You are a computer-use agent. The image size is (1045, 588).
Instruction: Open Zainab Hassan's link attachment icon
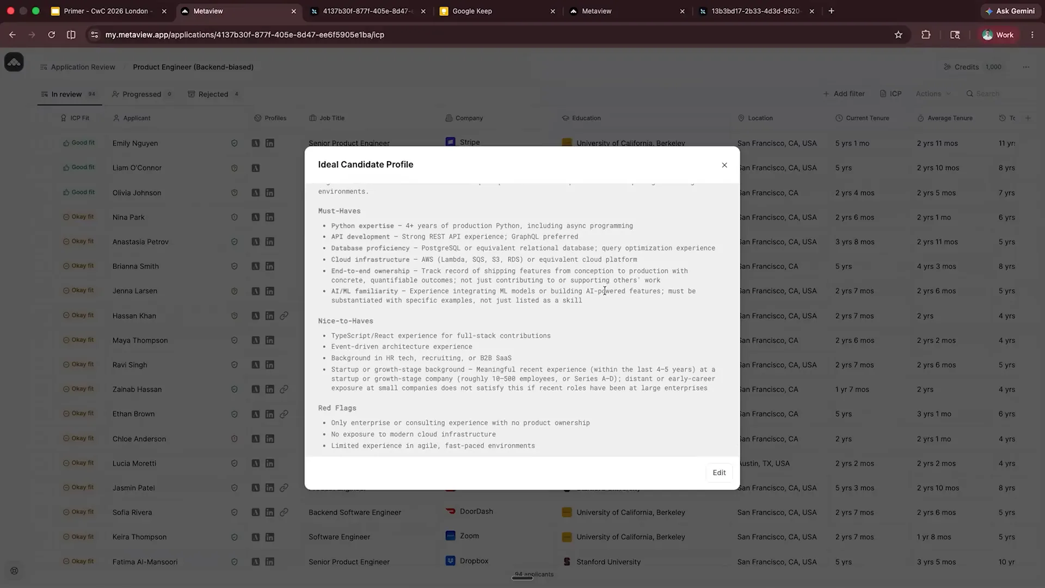coord(284,389)
